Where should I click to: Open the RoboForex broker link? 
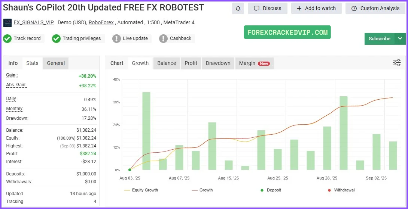pos(101,22)
